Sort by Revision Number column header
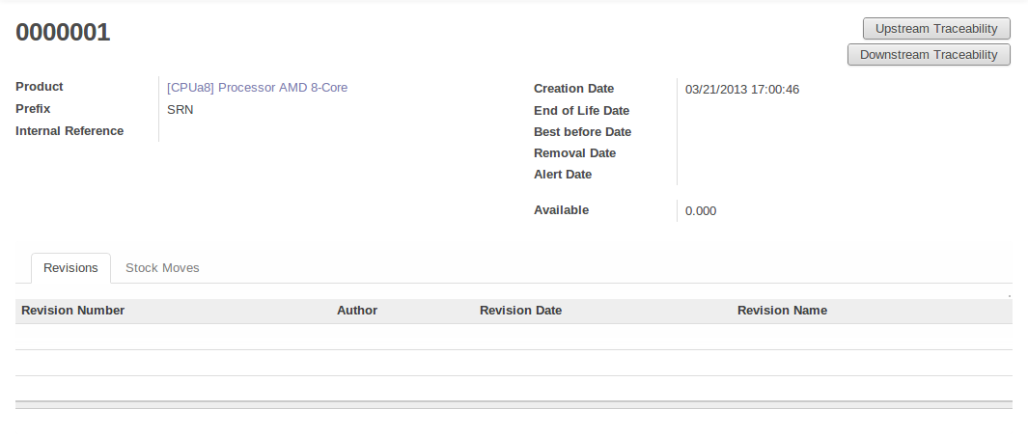 [73, 311]
